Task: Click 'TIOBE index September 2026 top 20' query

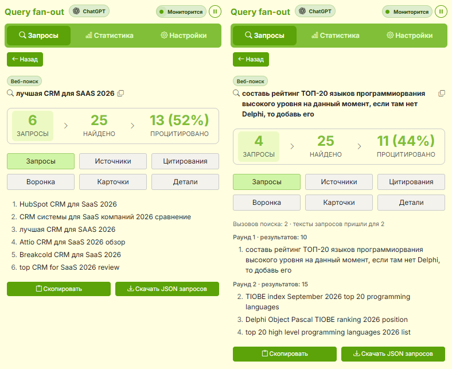Action: pos(328,302)
